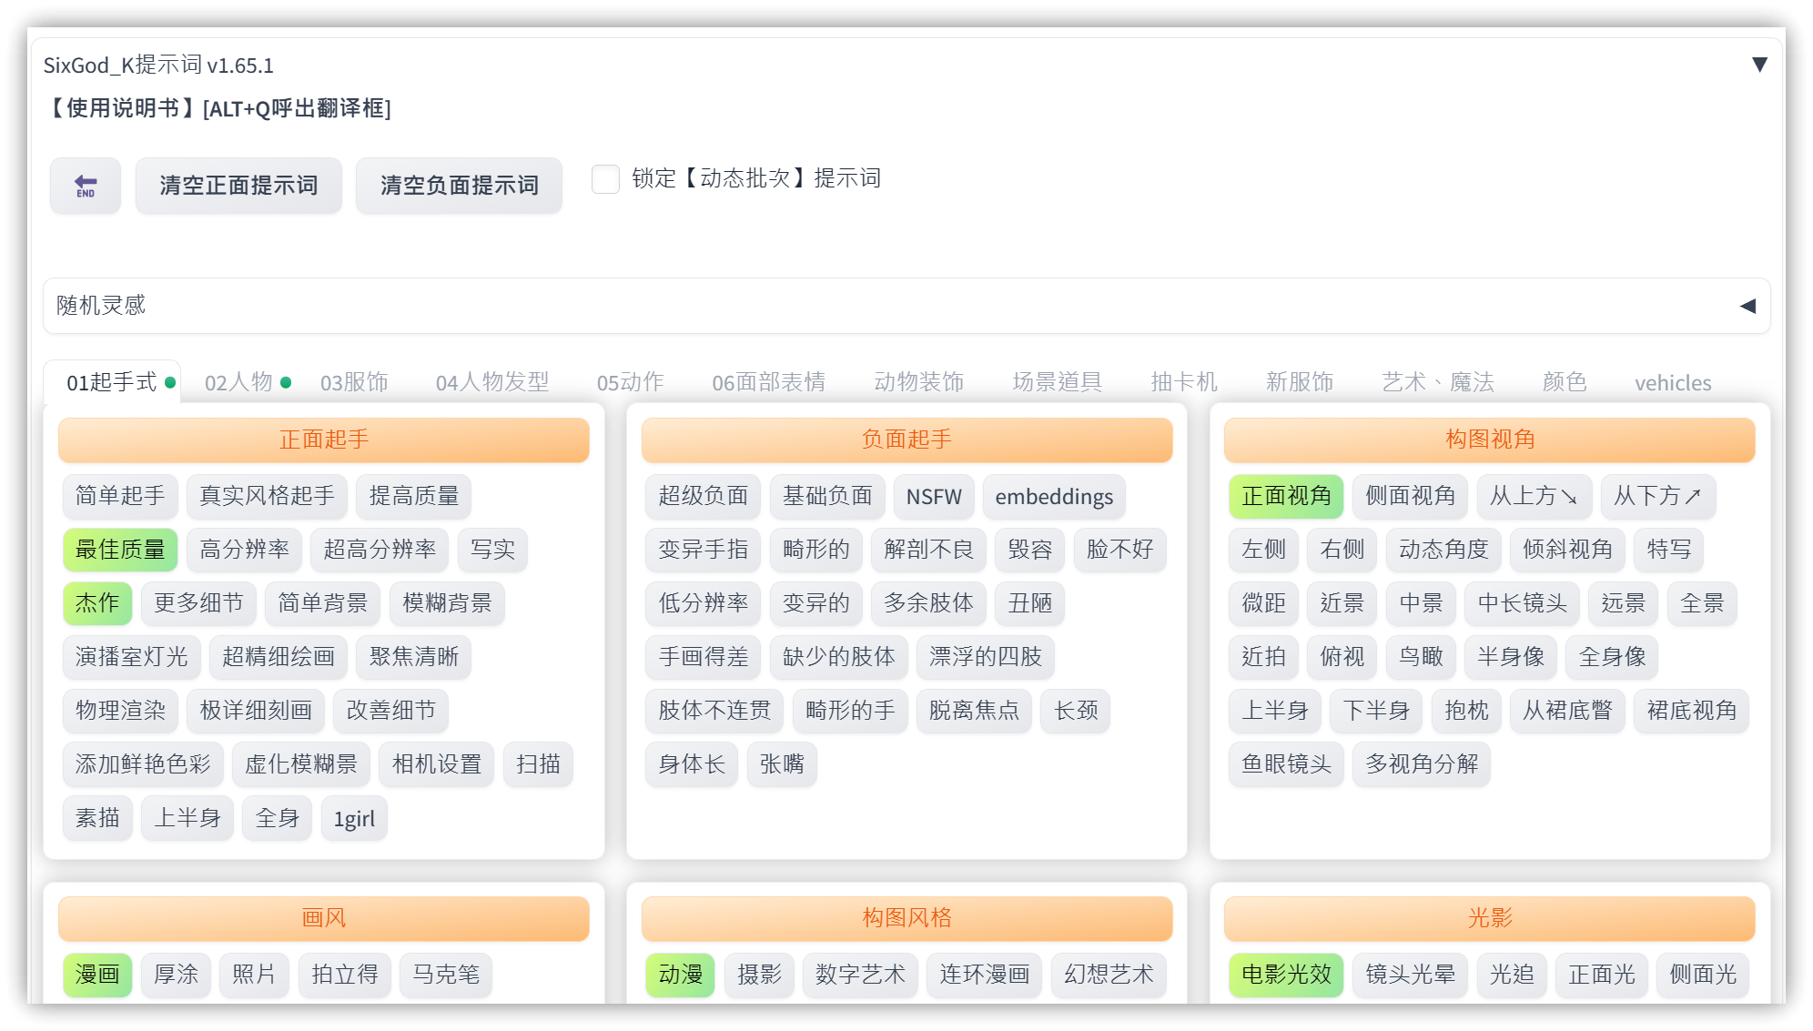Click the 构图视角 group header
The width and height of the screenshot is (1813, 1031).
[x=1489, y=440]
